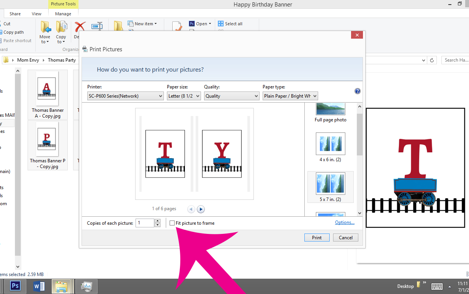The image size is (469, 294).
Task: Click Paste shortcut in Explorer ribbon
Action: pyautogui.click(x=16, y=41)
